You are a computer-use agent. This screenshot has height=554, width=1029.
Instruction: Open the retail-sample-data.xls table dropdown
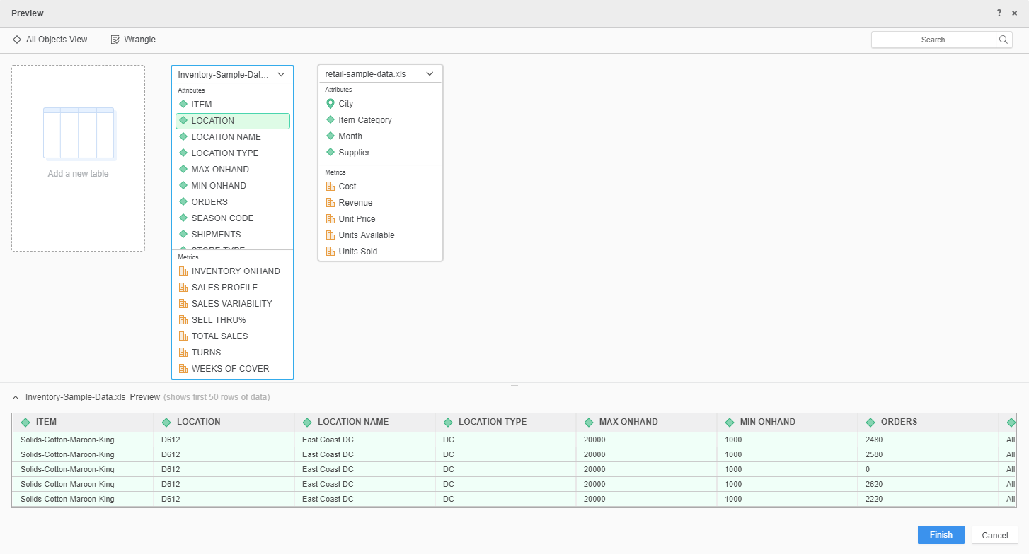(429, 74)
